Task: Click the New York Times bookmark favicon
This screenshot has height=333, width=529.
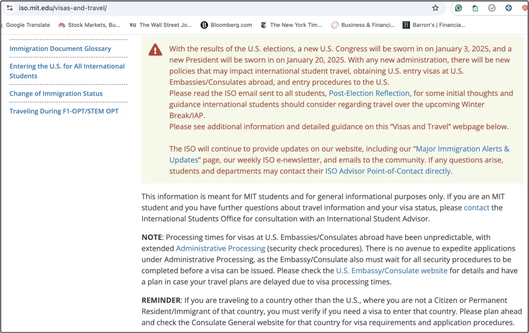Action: coord(264,25)
